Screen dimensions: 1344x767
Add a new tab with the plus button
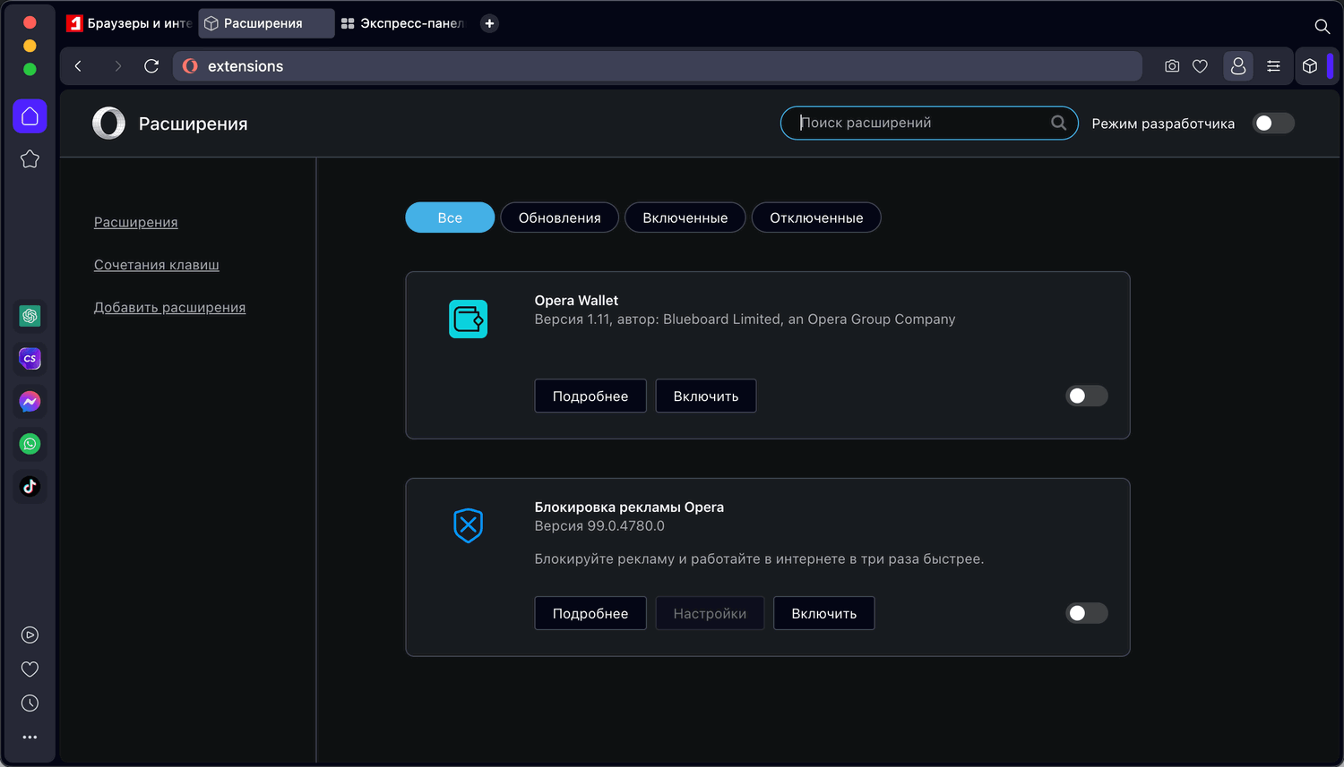coord(489,23)
